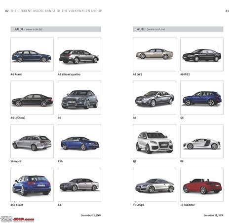Click the 'RS6 Avant' caption
234x223 pixels.
point(17,205)
